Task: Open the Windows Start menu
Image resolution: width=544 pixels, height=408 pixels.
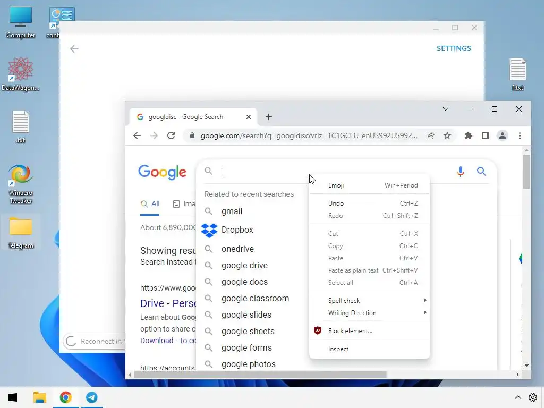Action: pos(13,397)
